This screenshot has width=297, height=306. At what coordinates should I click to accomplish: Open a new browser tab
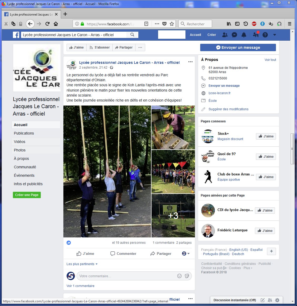pos(65,14)
